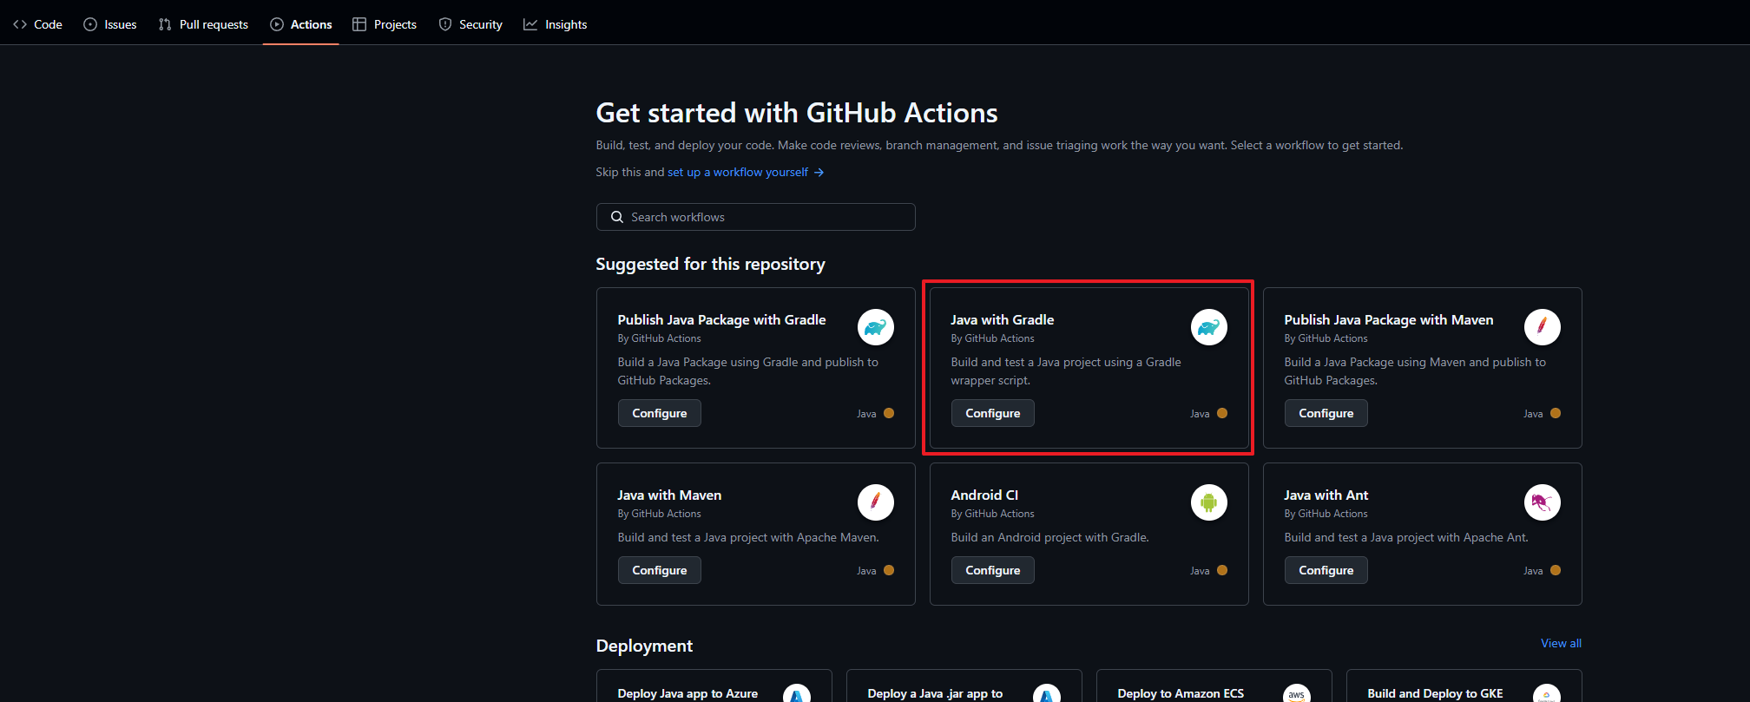The width and height of the screenshot is (1750, 702).
Task: Click the AWS logo on Deploy to Amazon ECS
Action: 1297,693
